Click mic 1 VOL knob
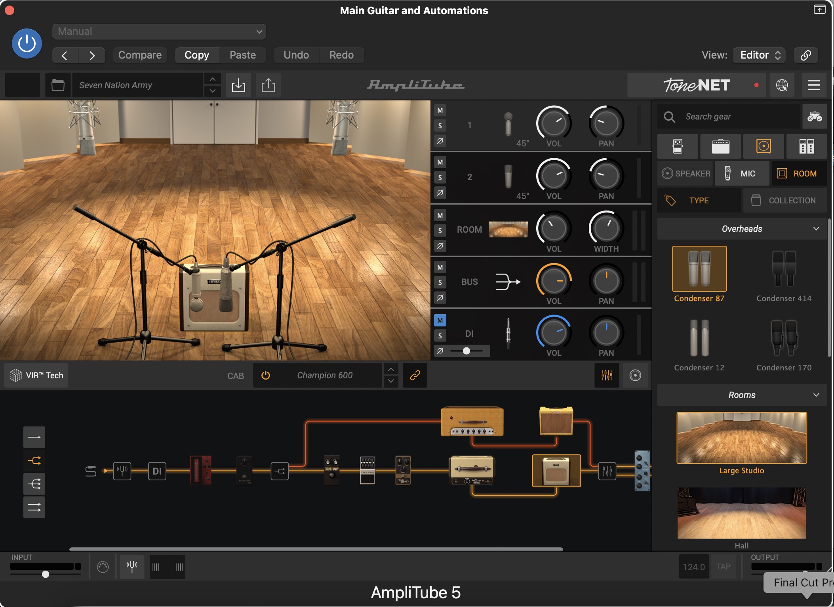The height and width of the screenshot is (607, 834). 554,123
